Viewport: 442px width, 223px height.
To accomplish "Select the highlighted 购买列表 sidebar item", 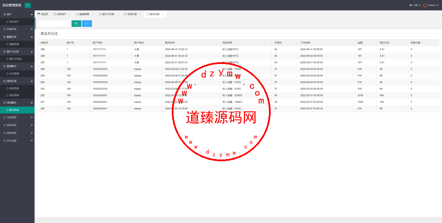I will (17, 110).
